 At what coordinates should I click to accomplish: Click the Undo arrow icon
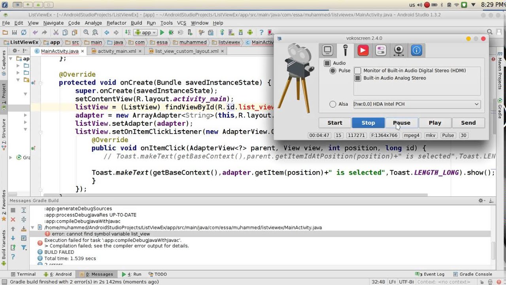(35, 32)
